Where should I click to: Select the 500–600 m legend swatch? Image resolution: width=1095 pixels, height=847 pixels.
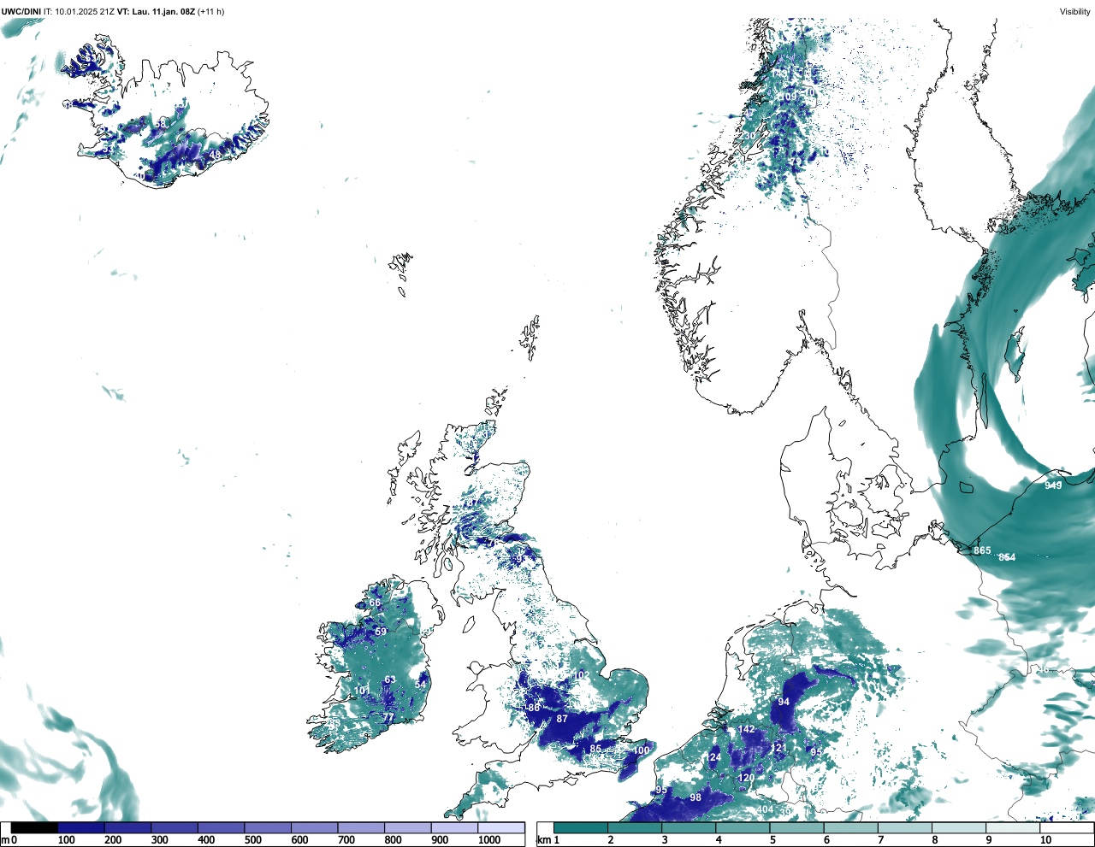click(x=268, y=827)
